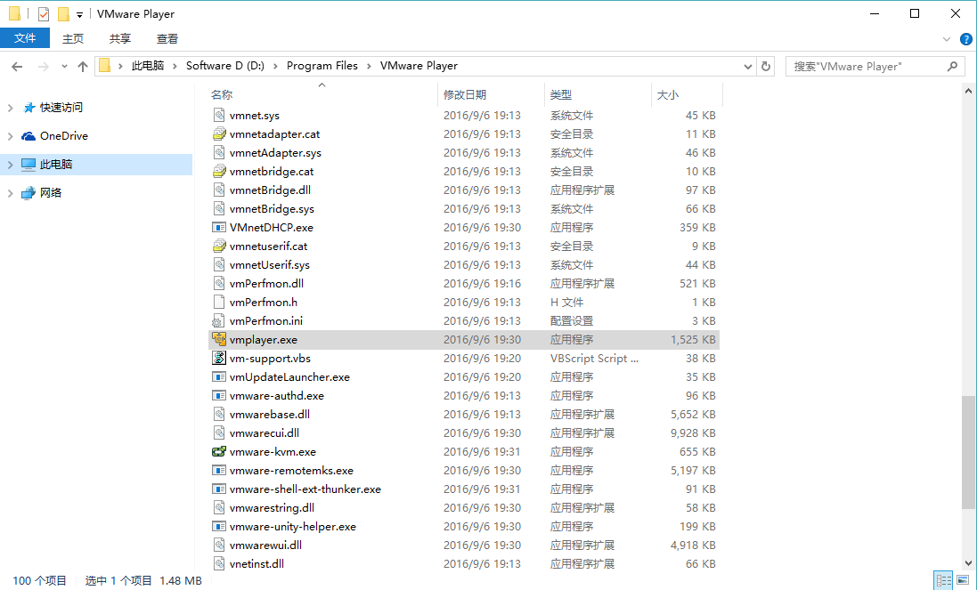The width and height of the screenshot is (977, 590).
Task: Click the vmwarebase.dll file icon
Action: 219,414
